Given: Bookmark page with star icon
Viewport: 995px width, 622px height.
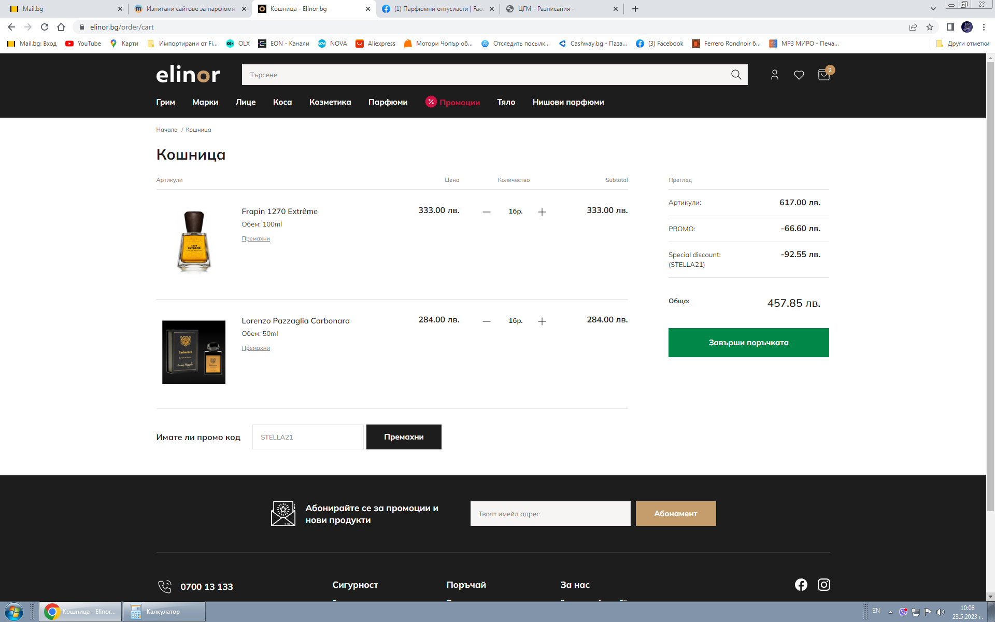Looking at the screenshot, I should click(x=930, y=27).
